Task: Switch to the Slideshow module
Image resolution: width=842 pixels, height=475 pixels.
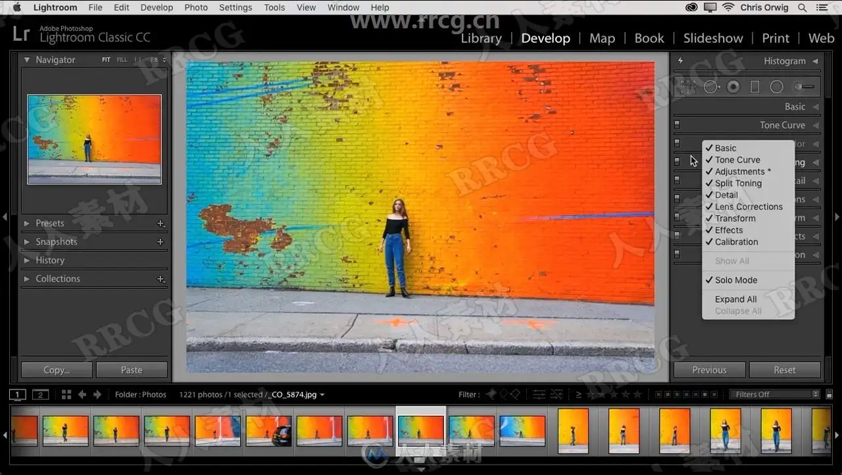Action: [713, 38]
